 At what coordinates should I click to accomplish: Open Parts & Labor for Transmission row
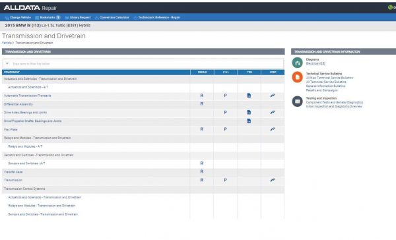tap(225, 180)
